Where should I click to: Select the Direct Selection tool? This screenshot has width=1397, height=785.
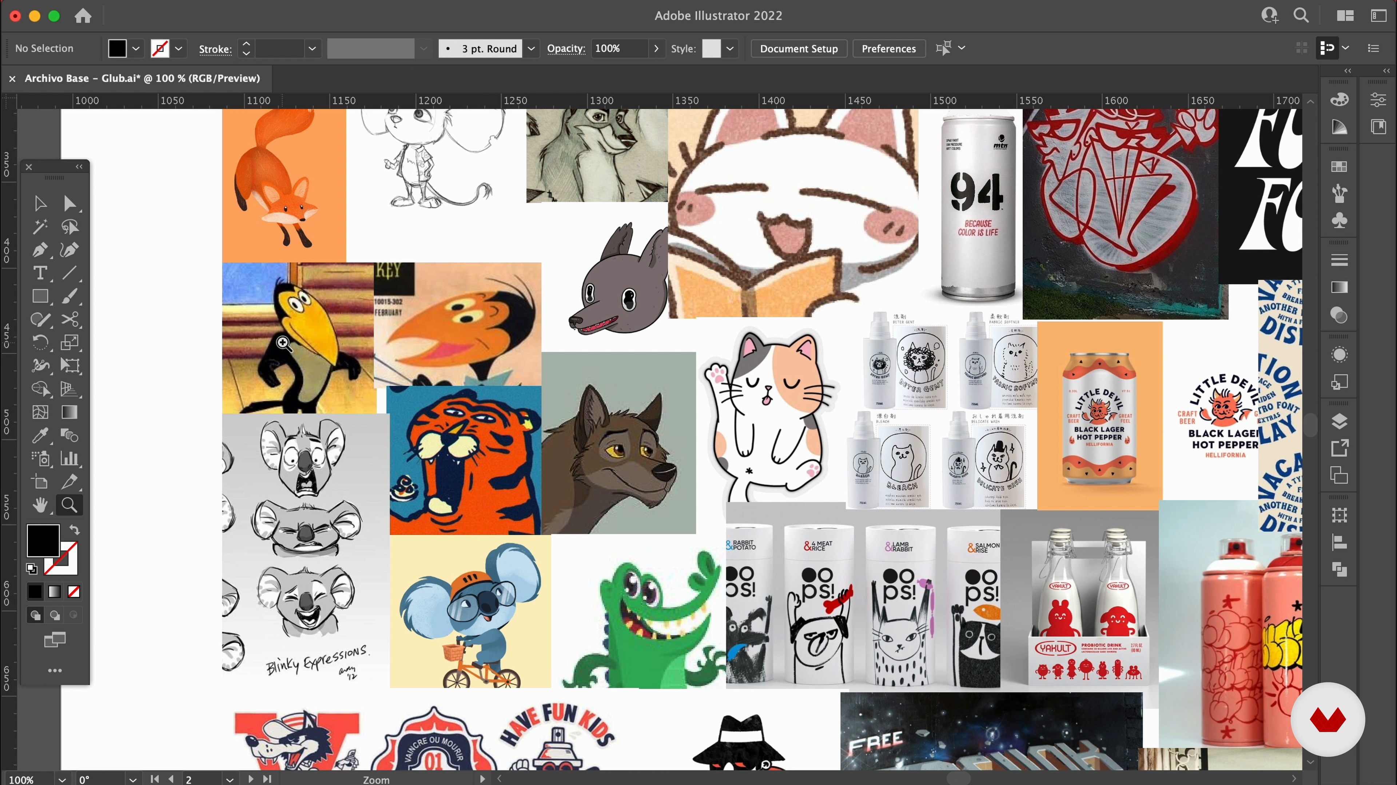(x=69, y=204)
